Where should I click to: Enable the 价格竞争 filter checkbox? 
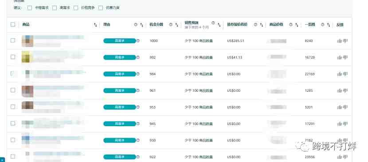click(x=76, y=8)
